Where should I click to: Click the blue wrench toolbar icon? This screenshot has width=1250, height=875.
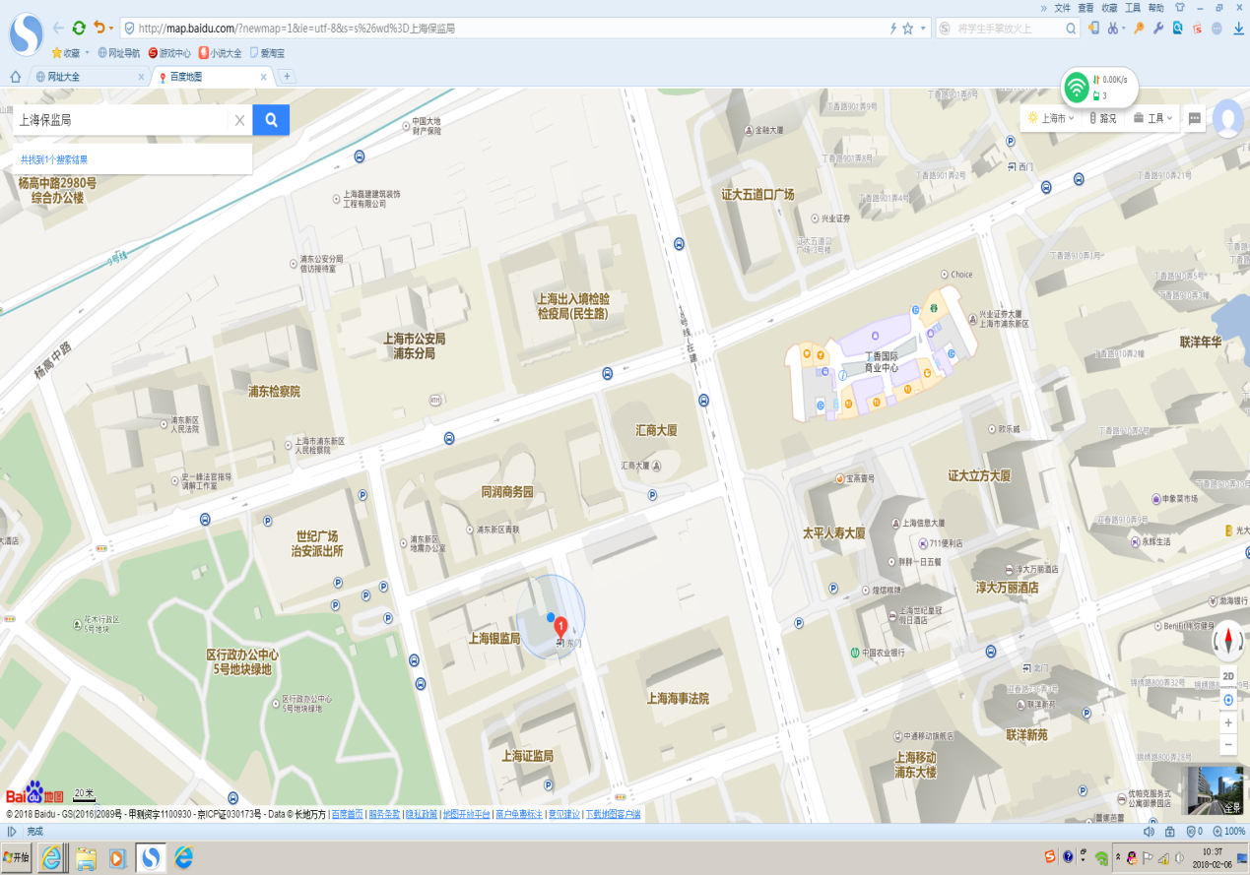pyautogui.click(x=1158, y=29)
